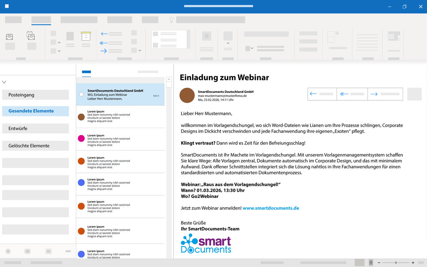The image size is (427, 267).
Task: Click the zoom in plus icon
Action: [x=413, y=263]
